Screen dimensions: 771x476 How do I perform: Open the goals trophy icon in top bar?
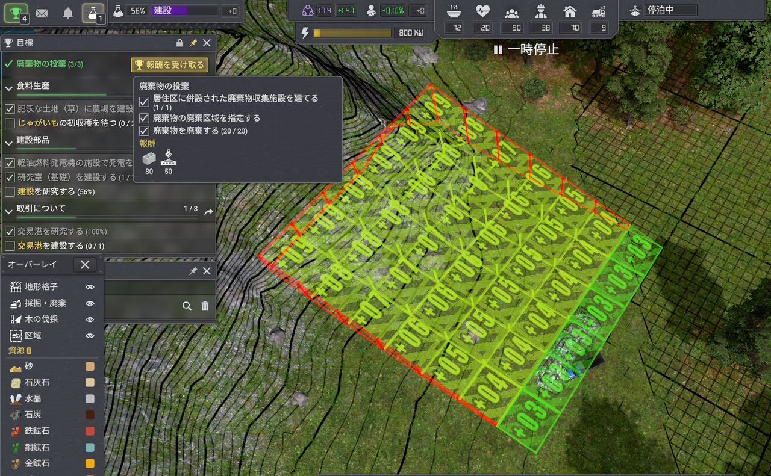[15, 12]
